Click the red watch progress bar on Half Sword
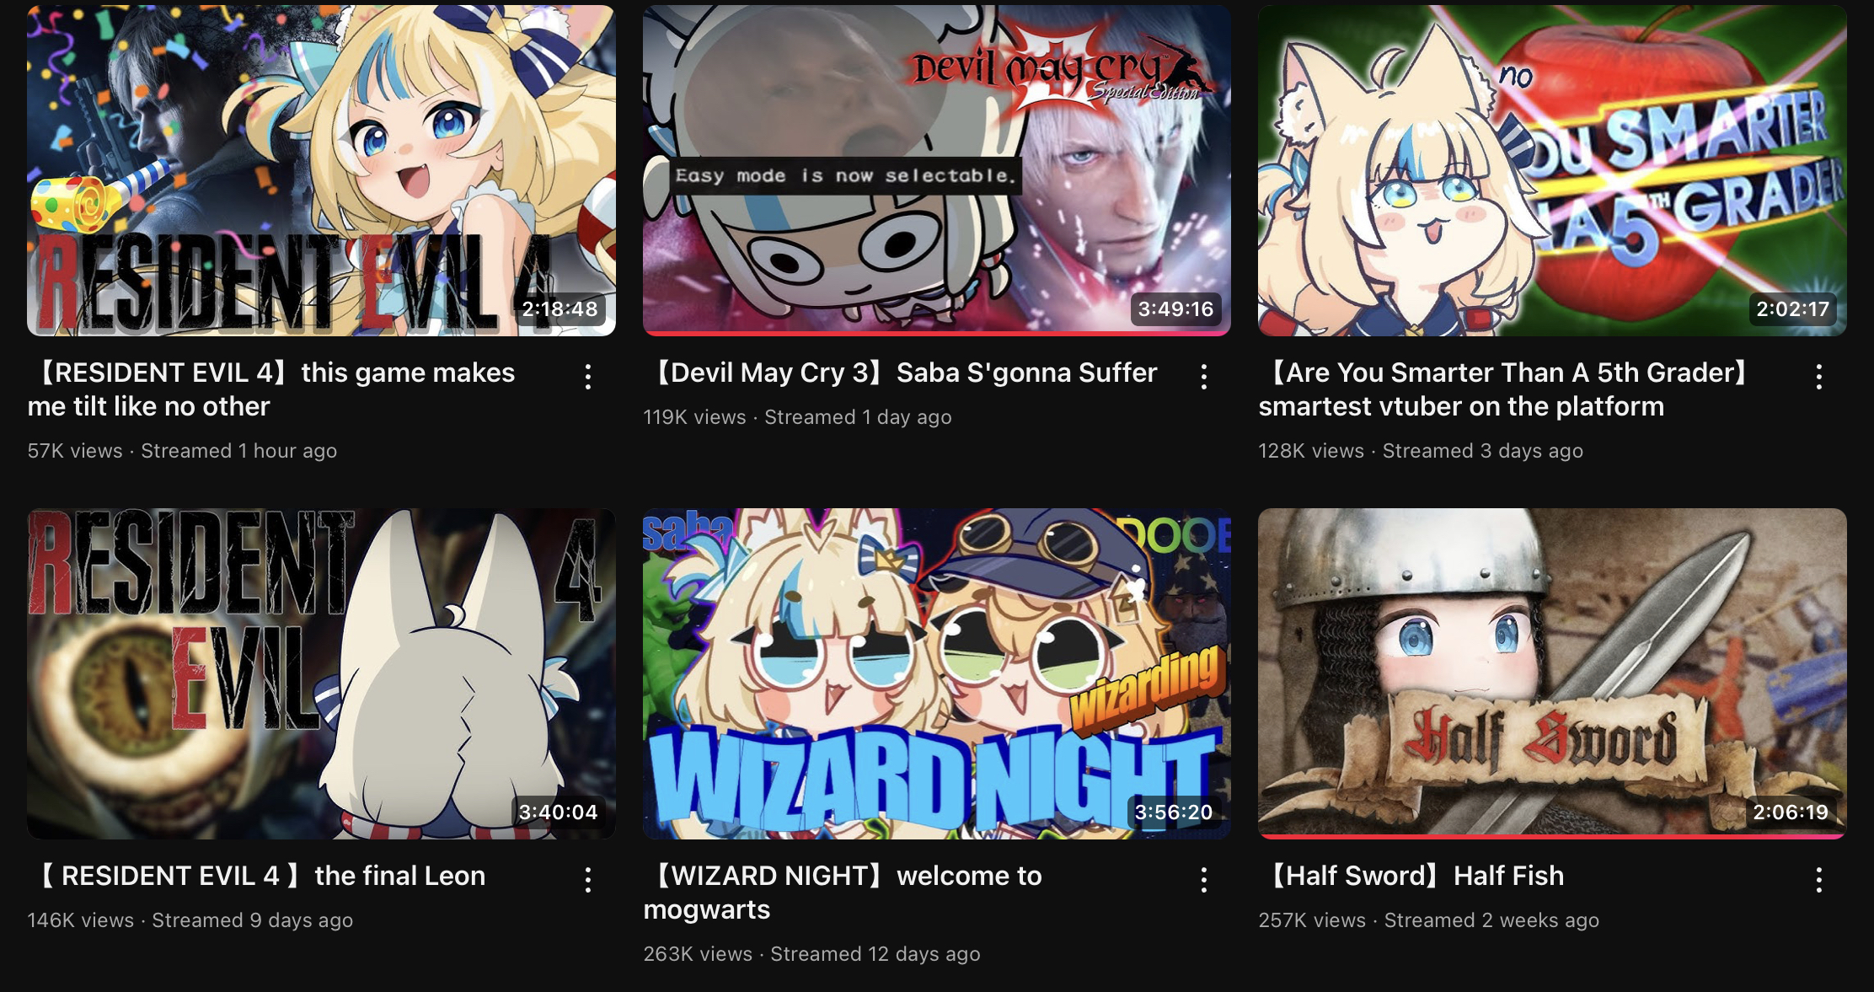This screenshot has height=992, width=1874. (x=1552, y=837)
